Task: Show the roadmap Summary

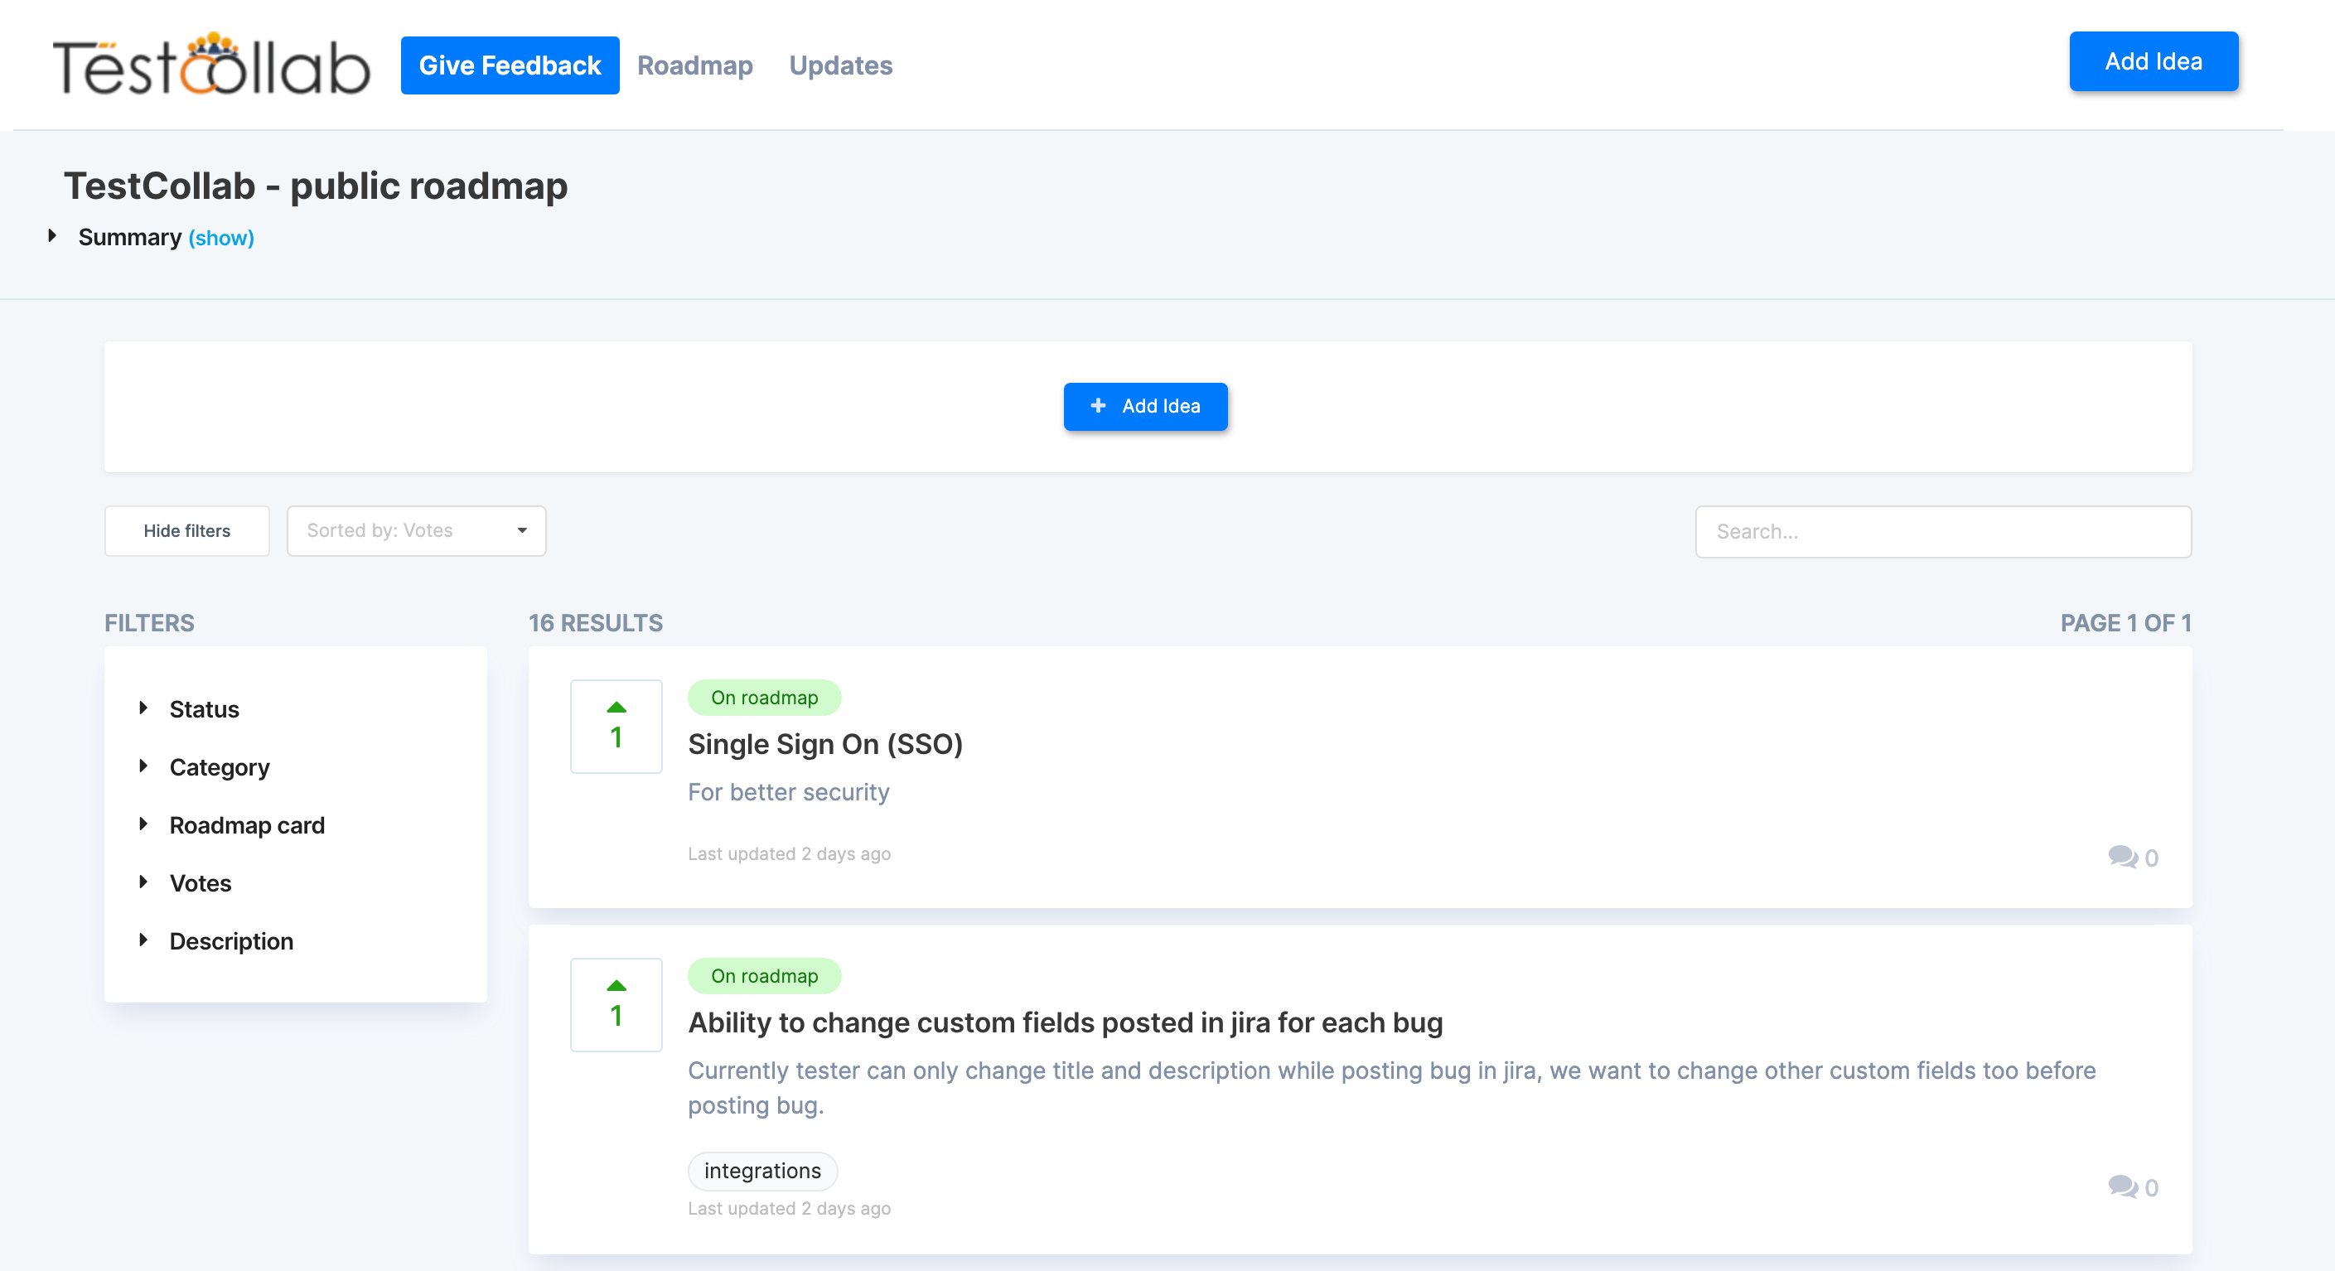Action: click(220, 238)
